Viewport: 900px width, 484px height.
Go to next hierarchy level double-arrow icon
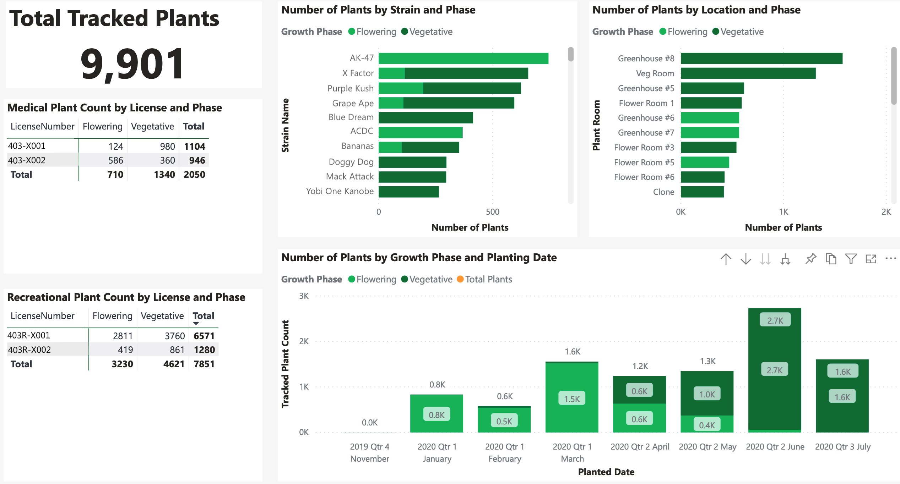click(765, 259)
